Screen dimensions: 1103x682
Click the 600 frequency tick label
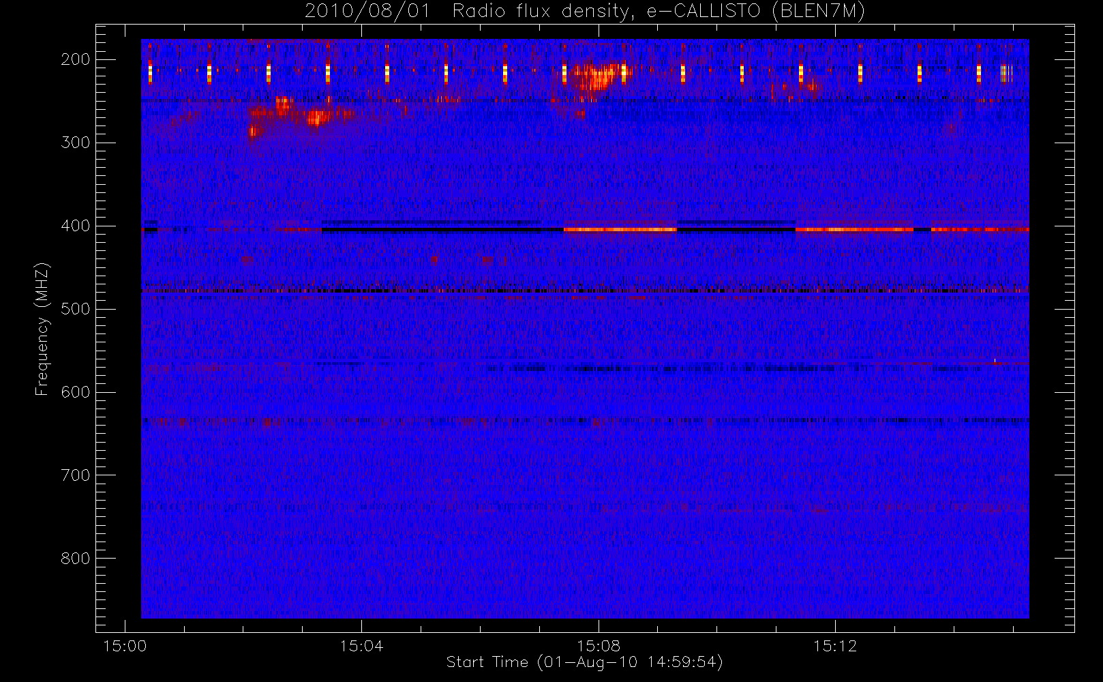[x=76, y=392]
